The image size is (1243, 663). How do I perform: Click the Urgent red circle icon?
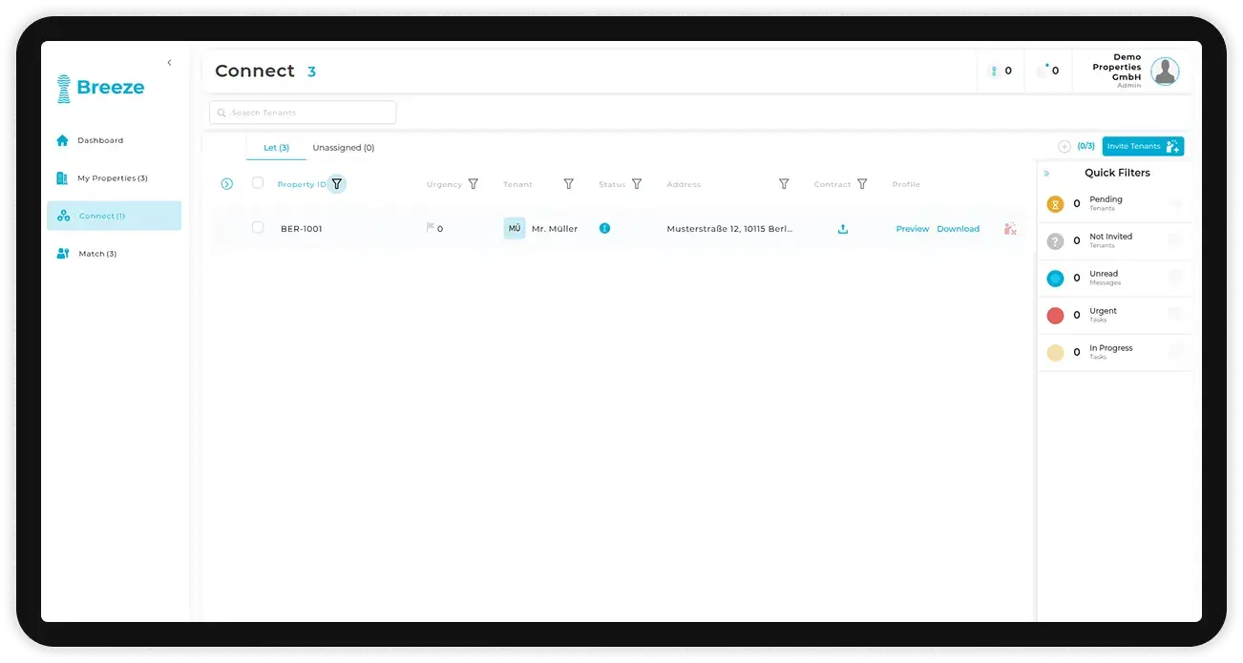tap(1055, 315)
